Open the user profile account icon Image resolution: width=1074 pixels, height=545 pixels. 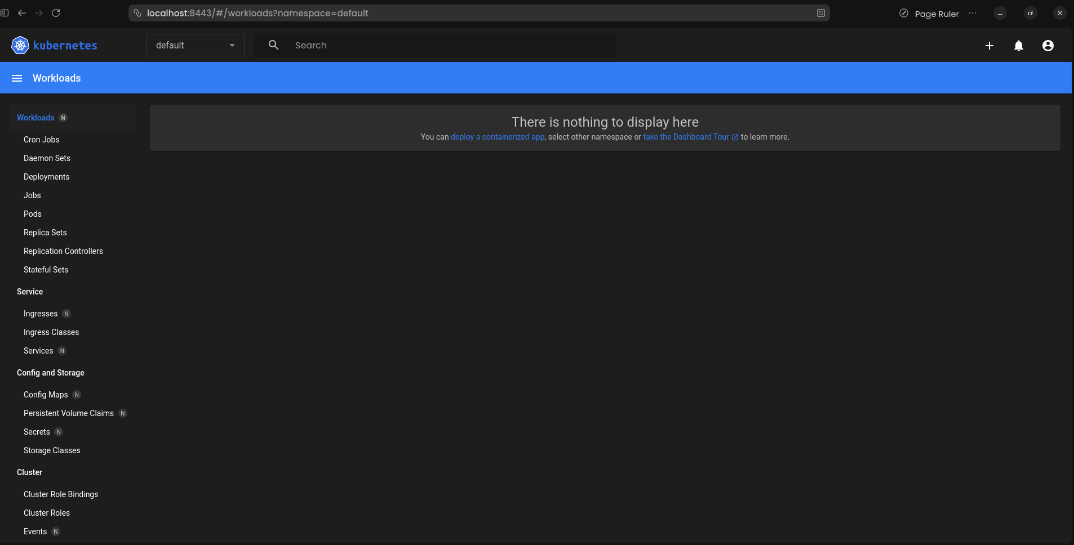[1048, 46]
